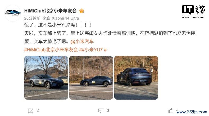Image resolution: width=209 pixels, height=116 pixels.
Task: Click the repost share icon
Action: pyautogui.click(x=30, y=110)
